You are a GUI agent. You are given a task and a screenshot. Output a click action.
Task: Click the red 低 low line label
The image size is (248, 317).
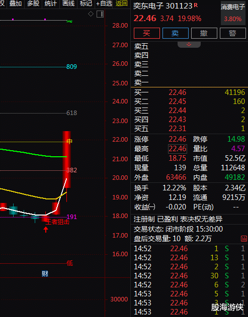pyautogui.click(x=69, y=263)
